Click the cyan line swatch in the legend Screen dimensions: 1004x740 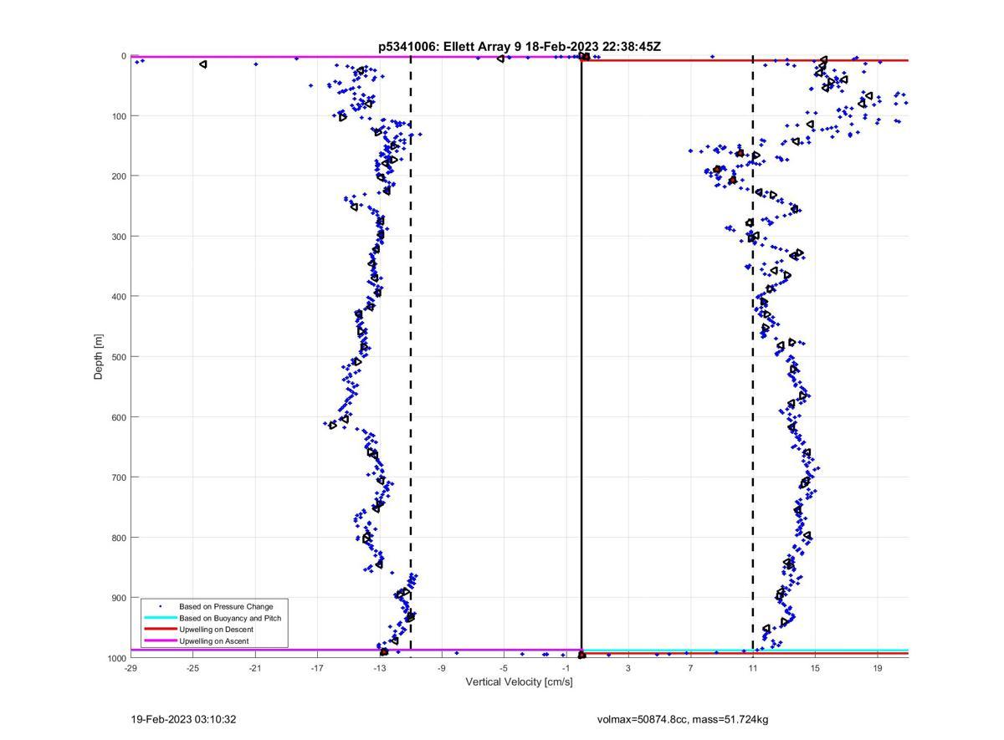161,618
